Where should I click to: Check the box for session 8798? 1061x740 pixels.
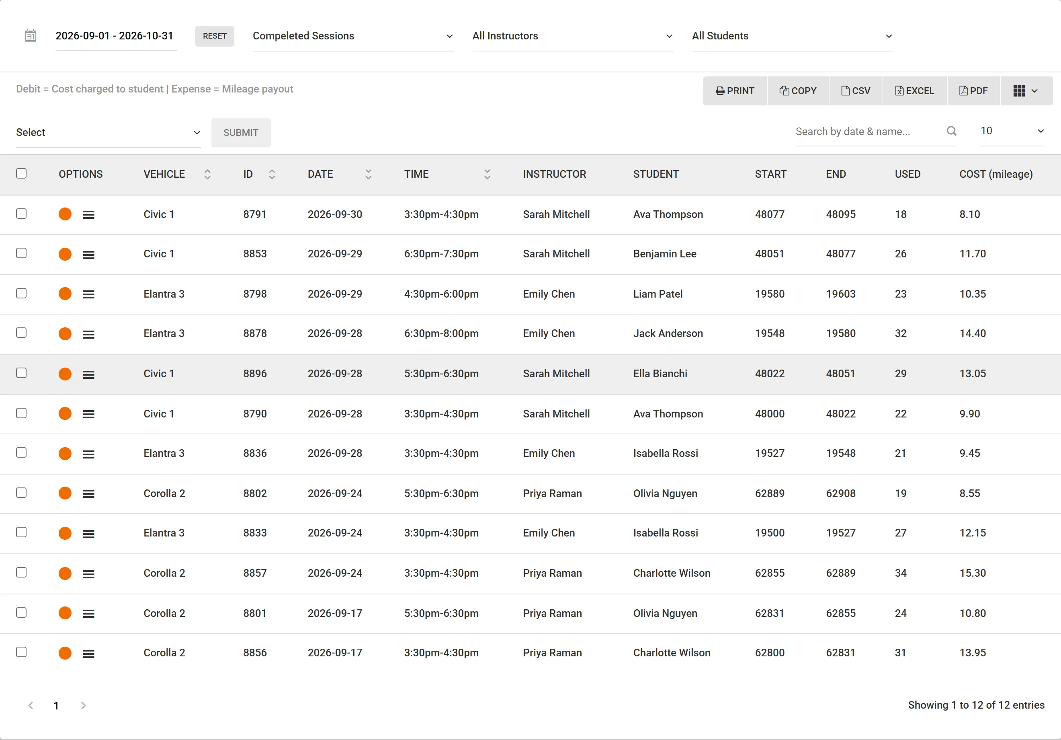click(21, 293)
